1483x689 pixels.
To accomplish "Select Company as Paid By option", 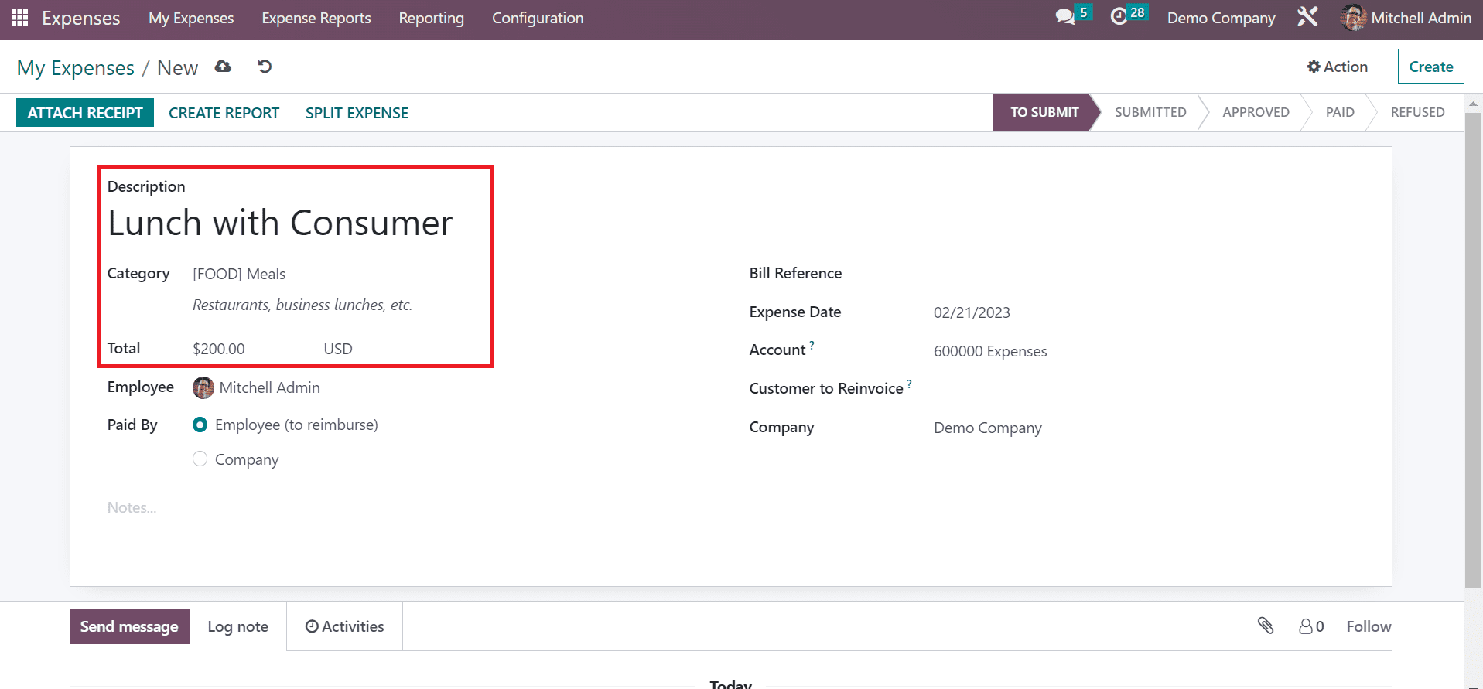I will pyautogui.click(x=200, y=459).
